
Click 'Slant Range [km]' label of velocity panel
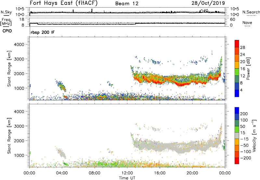click(9, 136)
